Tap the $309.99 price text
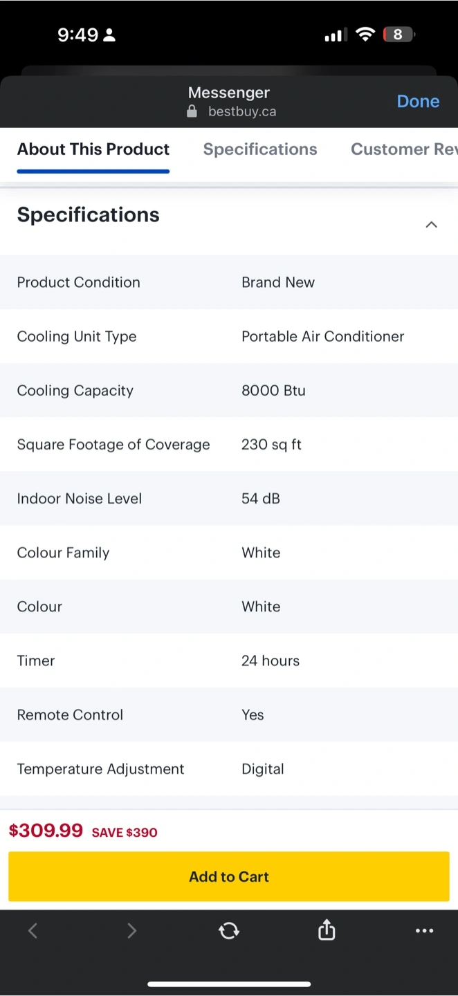458x996 pixels. [x=46, y=831]
